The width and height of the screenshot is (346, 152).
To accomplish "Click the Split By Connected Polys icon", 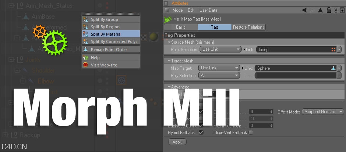I will tap(86, 41).
